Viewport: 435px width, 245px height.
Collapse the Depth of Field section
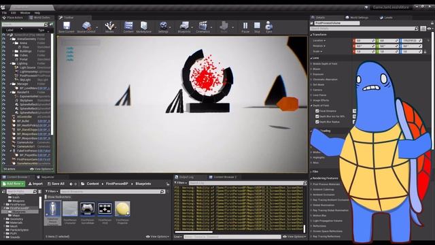(311, 105)
